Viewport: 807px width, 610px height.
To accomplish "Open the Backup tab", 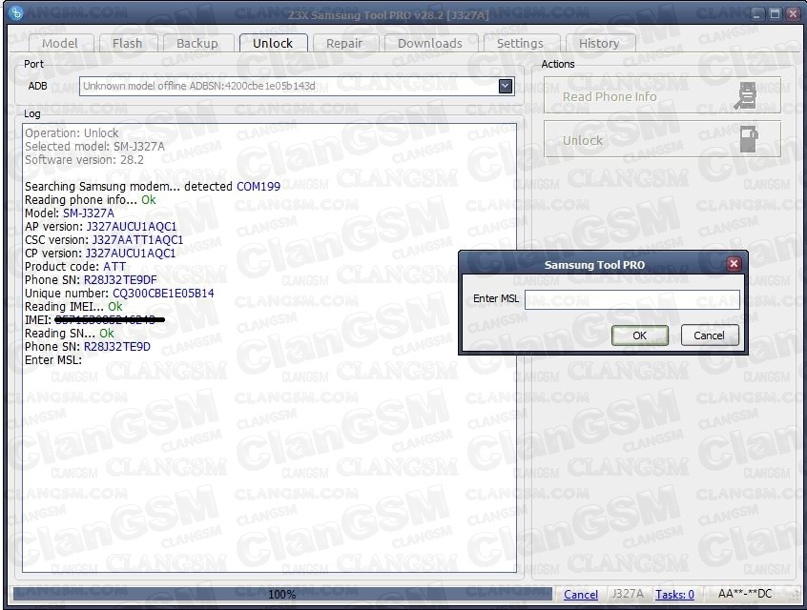I will click(x=197, y=43).
